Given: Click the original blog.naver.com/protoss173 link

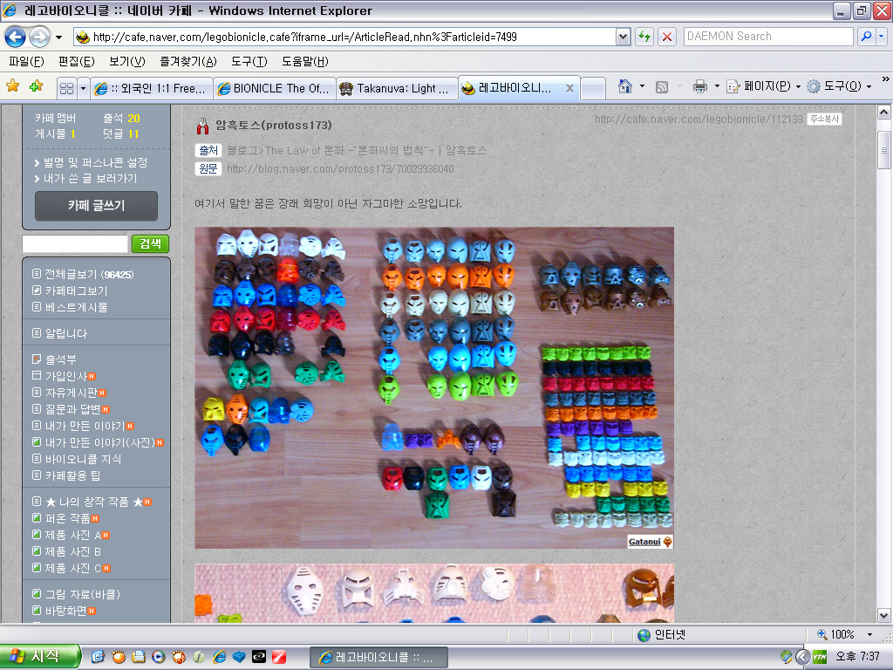Looking at the screenshot, I should pyautogui.click(x=340, y=169).
